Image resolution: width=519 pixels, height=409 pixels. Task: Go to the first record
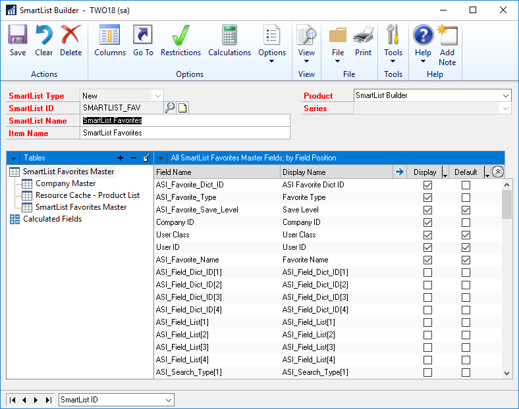tap(13, 400)
